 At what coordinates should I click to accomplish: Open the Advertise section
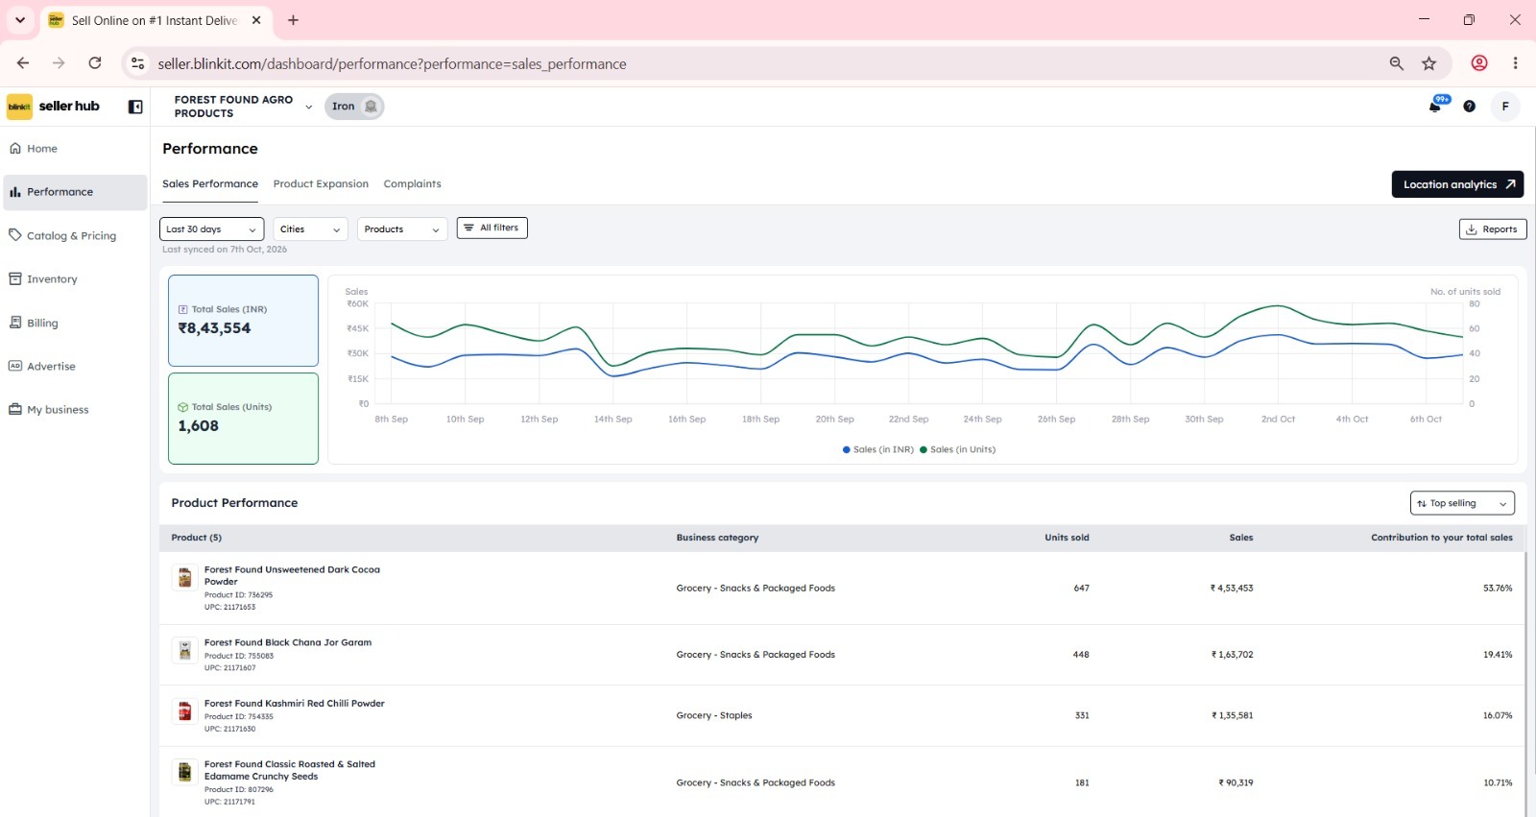[x=75, y=366]
